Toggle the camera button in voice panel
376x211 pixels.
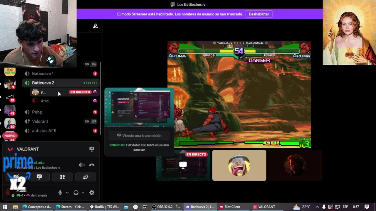coord(16,177)
